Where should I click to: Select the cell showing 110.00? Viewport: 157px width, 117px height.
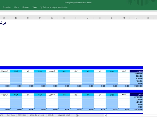136,105
